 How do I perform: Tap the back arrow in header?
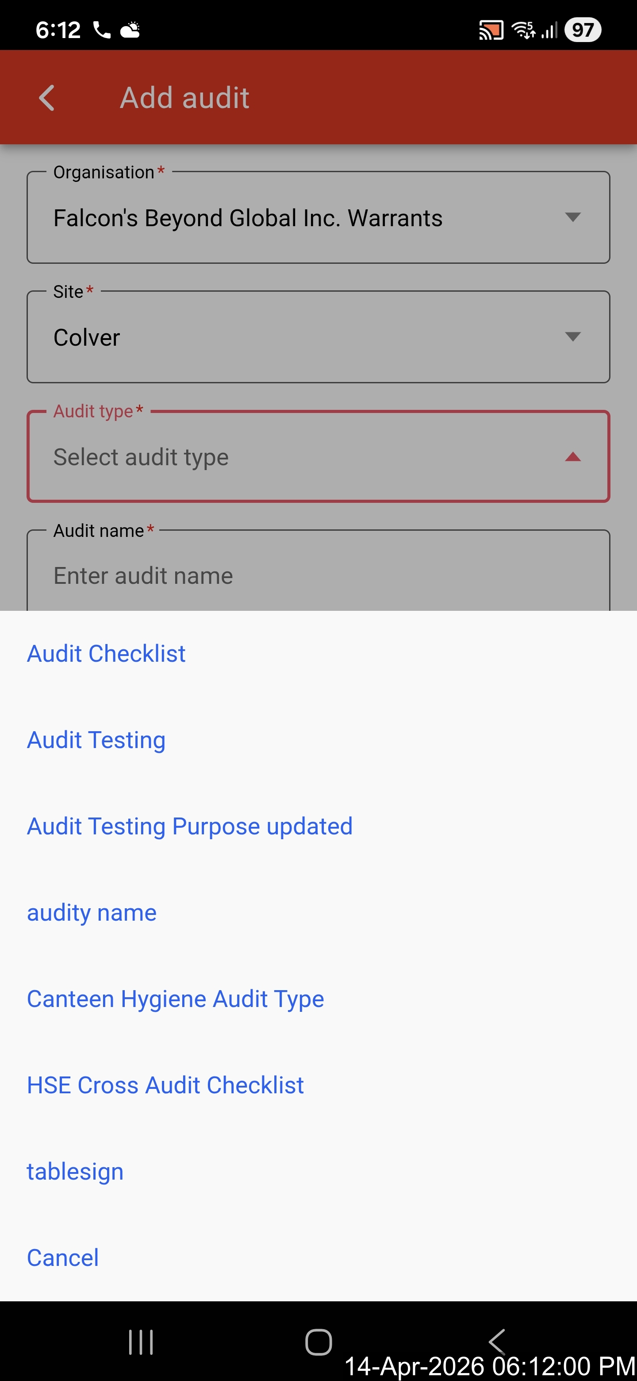click(x=47, y=98)
